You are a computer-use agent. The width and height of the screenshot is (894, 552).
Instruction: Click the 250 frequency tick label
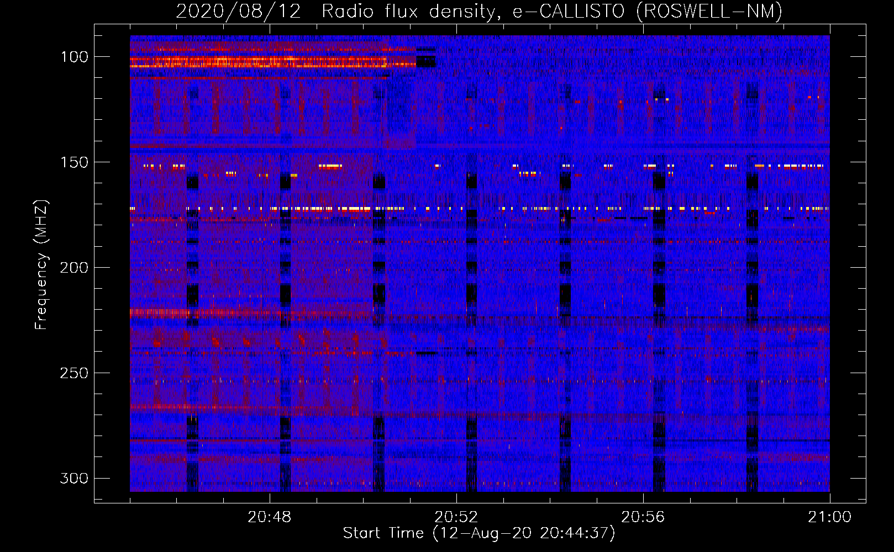click(74, 373)
